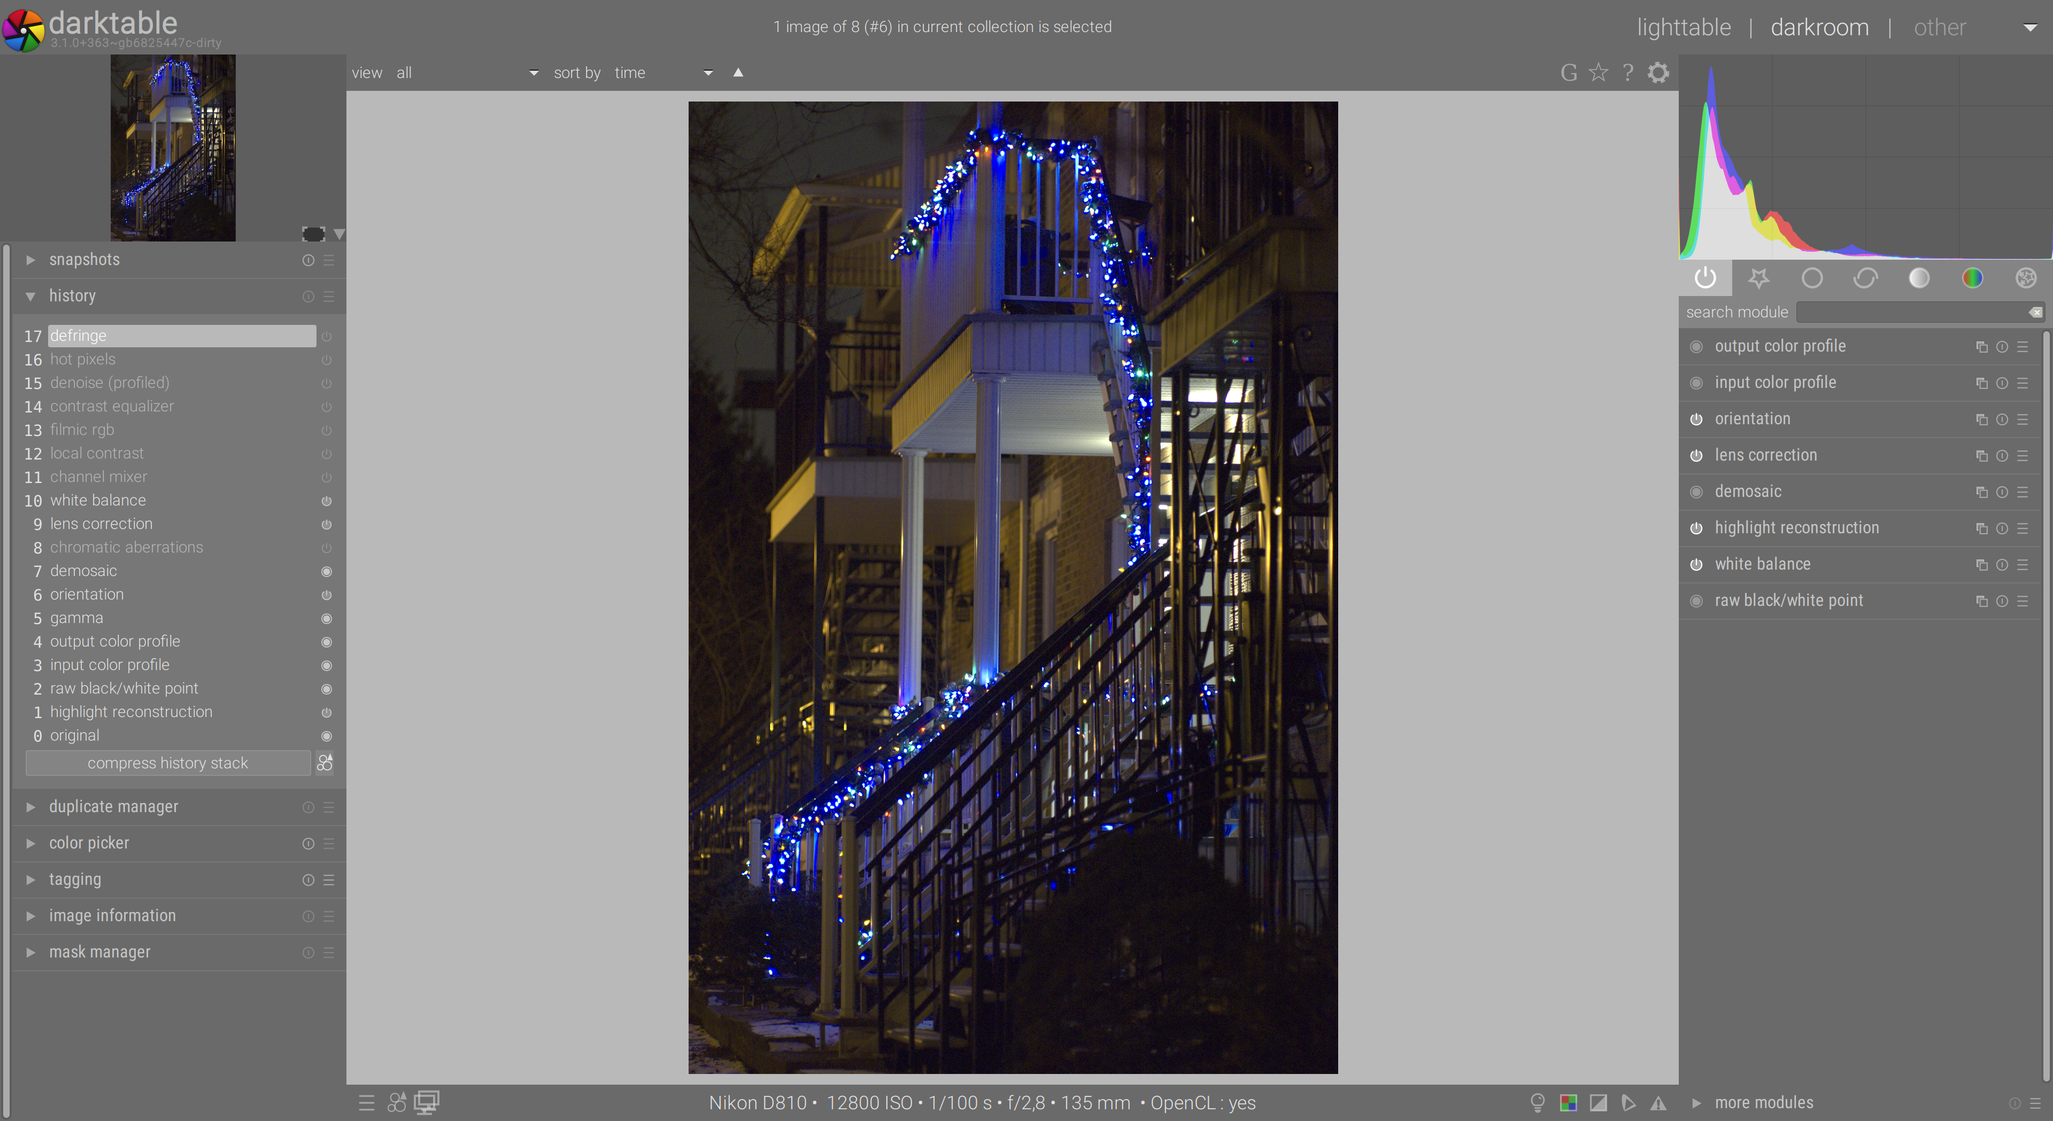Screen dimensions: 2053x1121
Task: Select history item 15 denoise (profiled)
Action: coord(182,383)
